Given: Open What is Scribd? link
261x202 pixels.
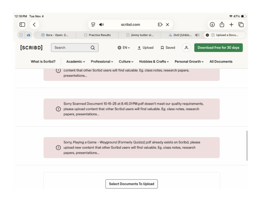Looking at the screenshot, I should [x=43, y=62].
